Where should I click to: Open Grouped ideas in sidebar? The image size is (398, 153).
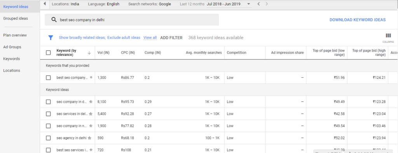click(x=16, y=19)
